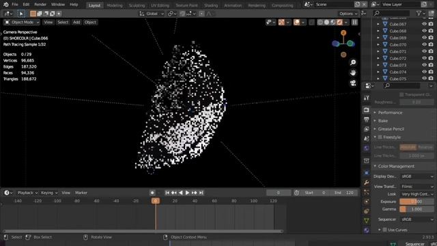Disable Cube.072 in renders camera icon

pyautogui.click(x=431, y=58)
